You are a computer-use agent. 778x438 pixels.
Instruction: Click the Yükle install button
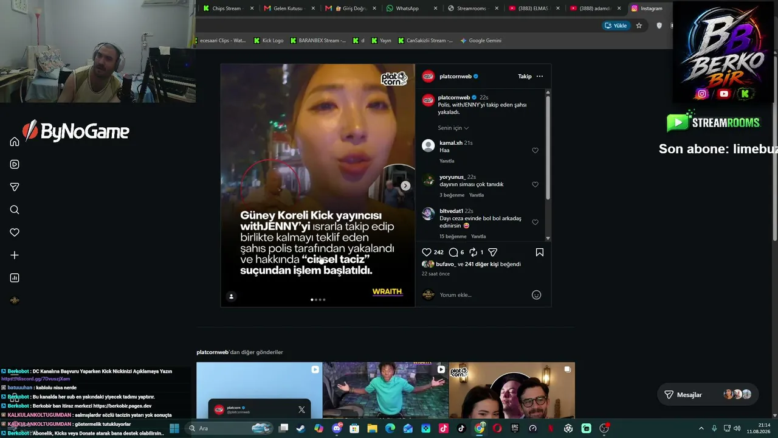[x=615, y=26]
